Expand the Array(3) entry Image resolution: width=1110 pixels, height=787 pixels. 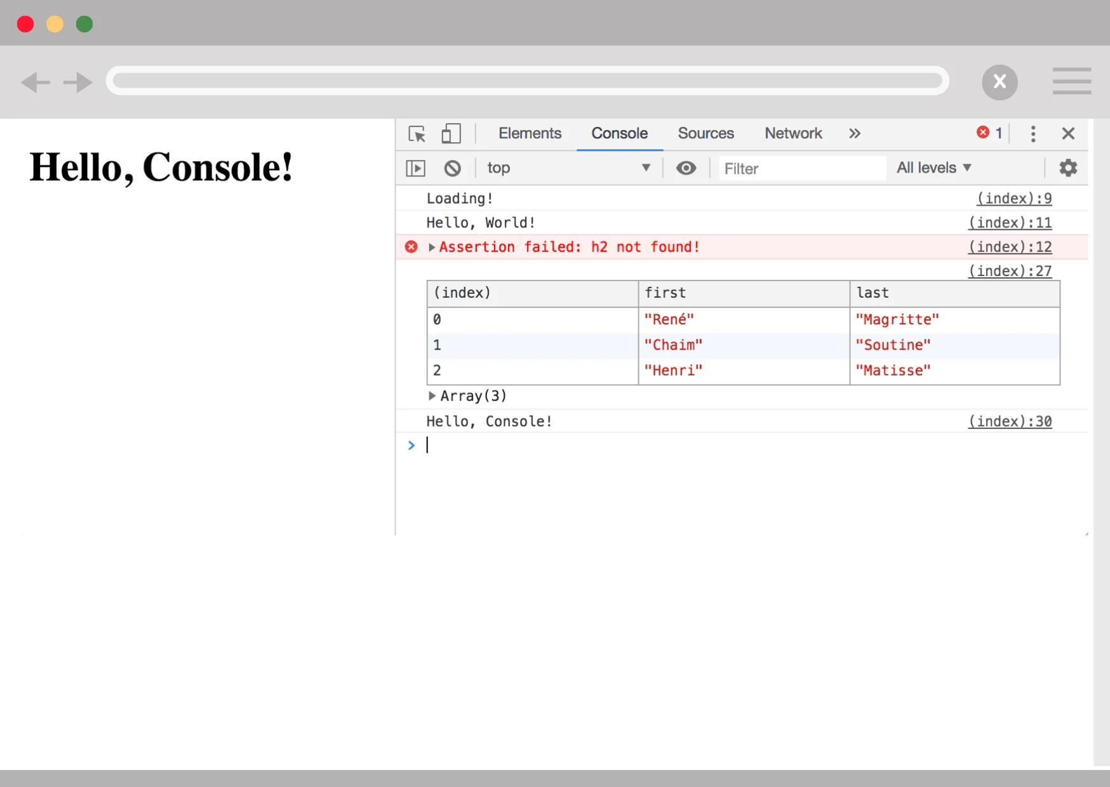click(432, 396)
